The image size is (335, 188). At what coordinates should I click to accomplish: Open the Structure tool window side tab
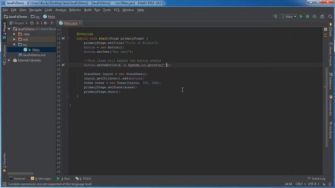point(4,55)
